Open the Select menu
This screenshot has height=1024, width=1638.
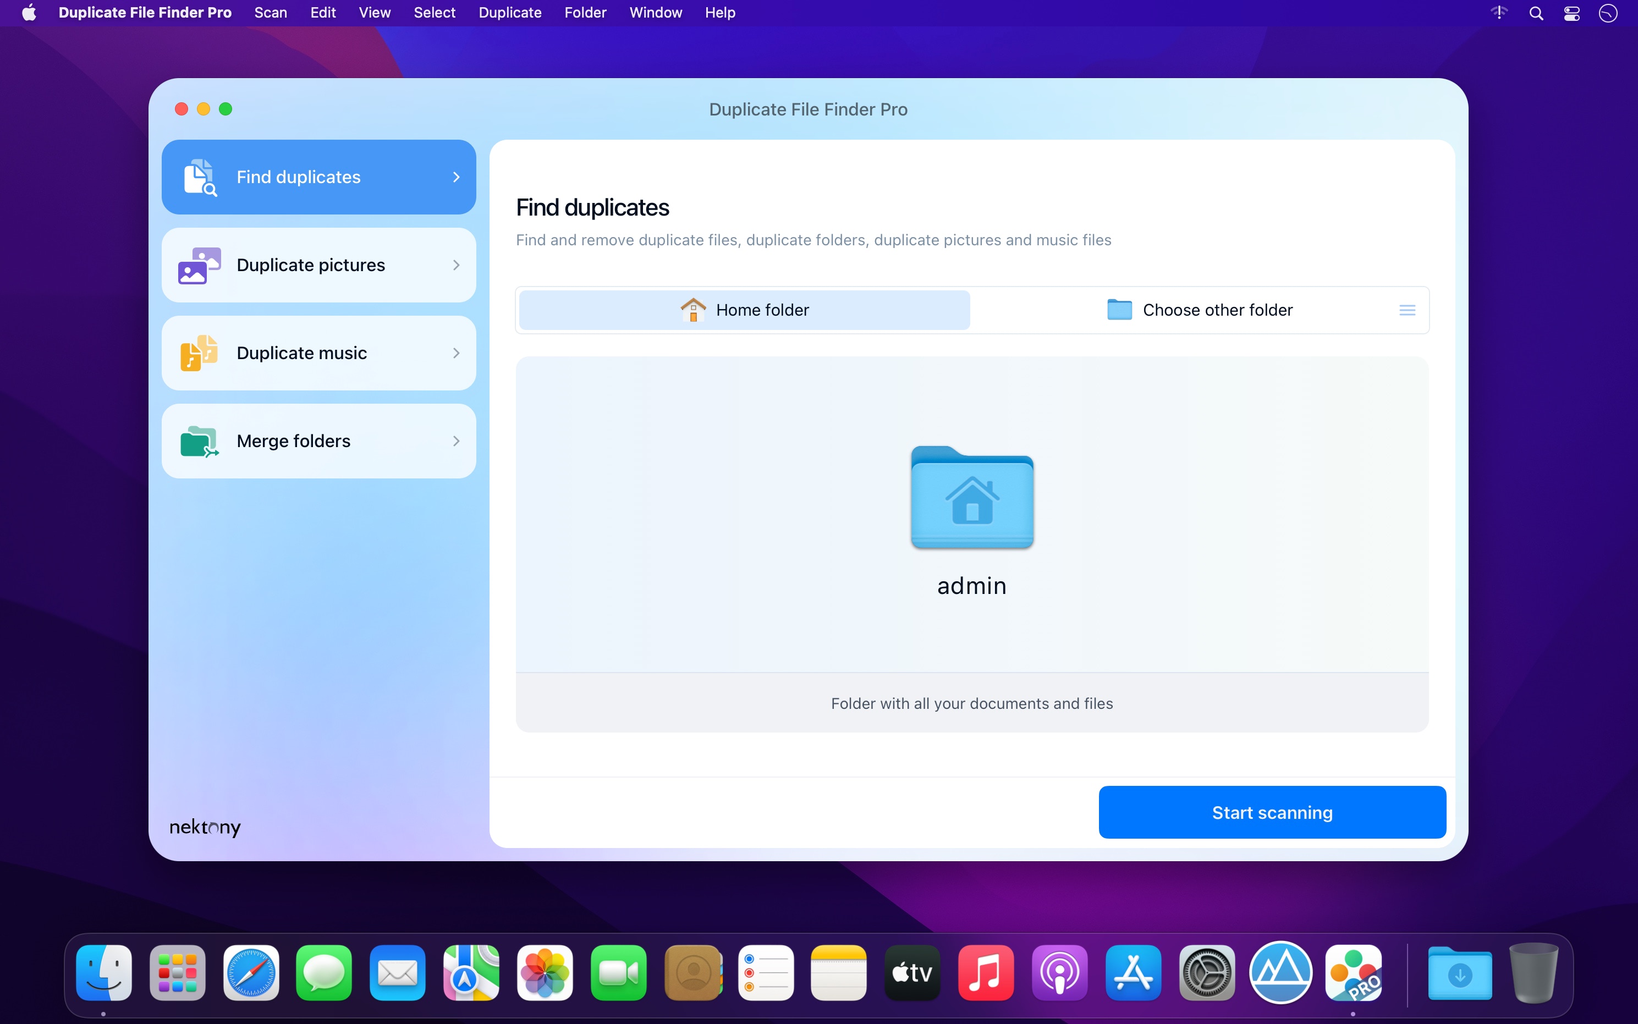coord(435,13)
